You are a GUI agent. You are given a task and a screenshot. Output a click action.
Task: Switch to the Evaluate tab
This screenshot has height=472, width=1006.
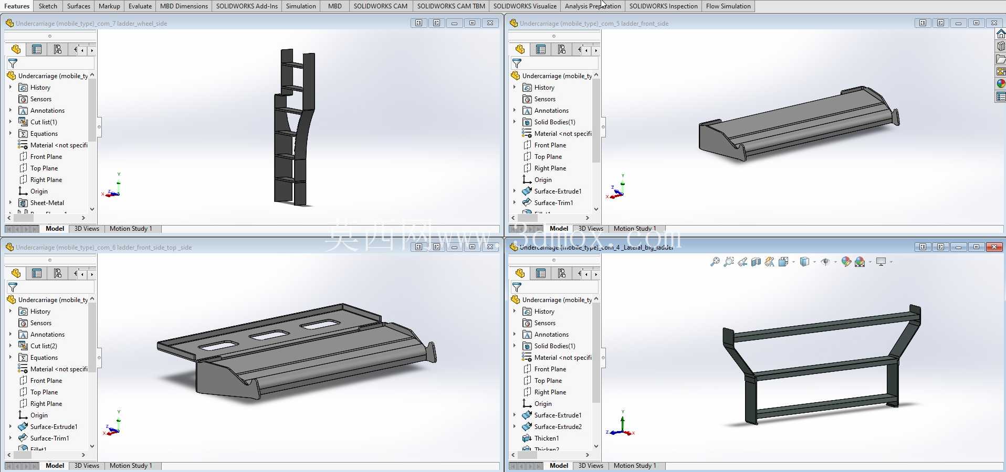[x=140, y=6]
